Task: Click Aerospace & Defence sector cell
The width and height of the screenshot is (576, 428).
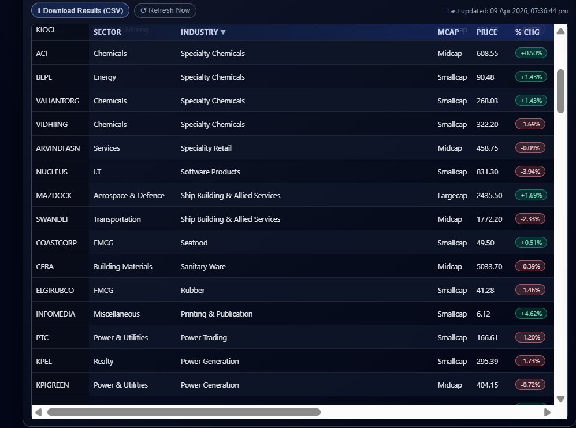Action: tap(129, 195)
